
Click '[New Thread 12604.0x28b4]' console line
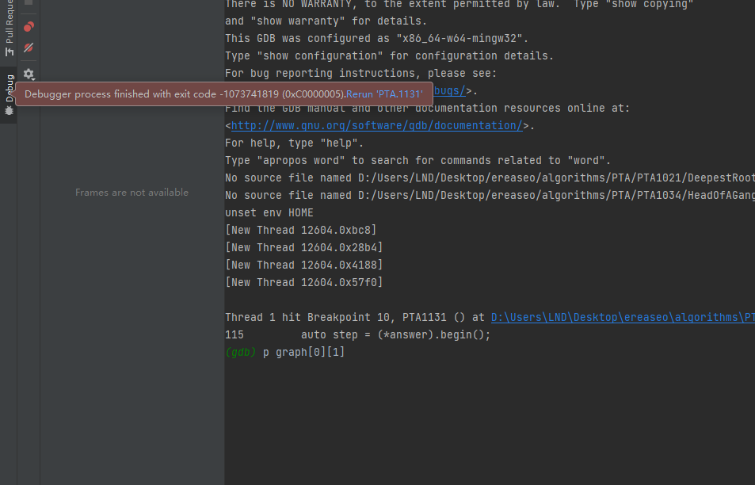[304, 247]
